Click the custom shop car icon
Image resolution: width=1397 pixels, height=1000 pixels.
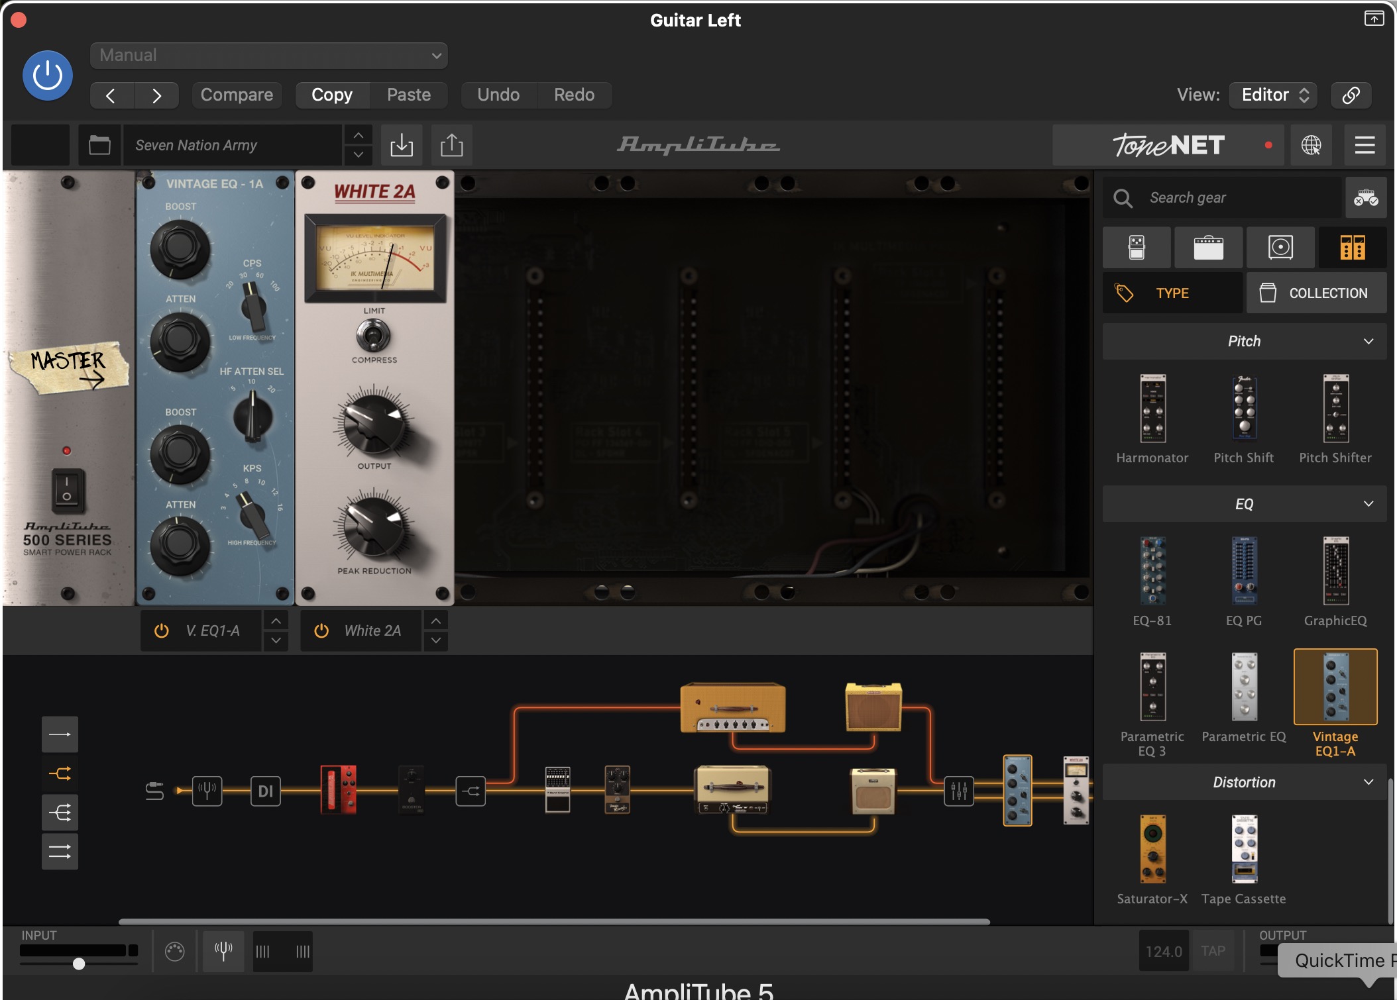pos(1366,198)
